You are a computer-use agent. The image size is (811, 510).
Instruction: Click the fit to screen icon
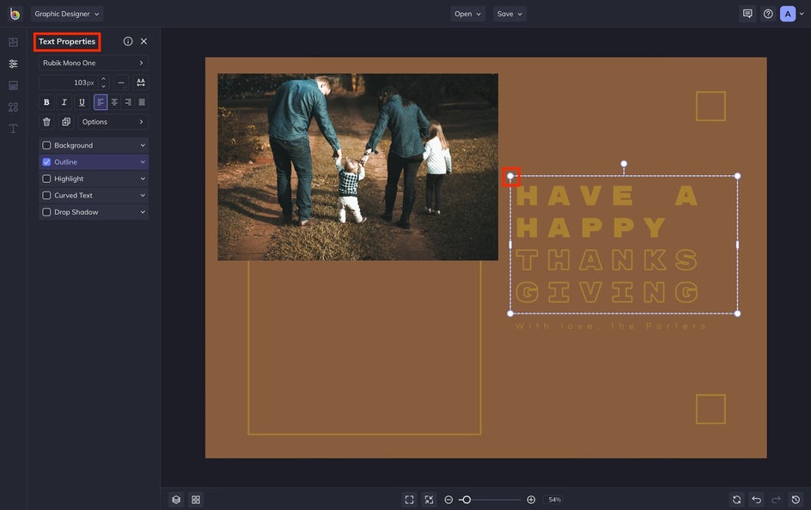click(x=409, y=500)
